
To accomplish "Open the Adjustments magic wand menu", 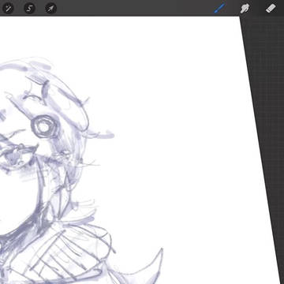I will (x=8, y=9).
